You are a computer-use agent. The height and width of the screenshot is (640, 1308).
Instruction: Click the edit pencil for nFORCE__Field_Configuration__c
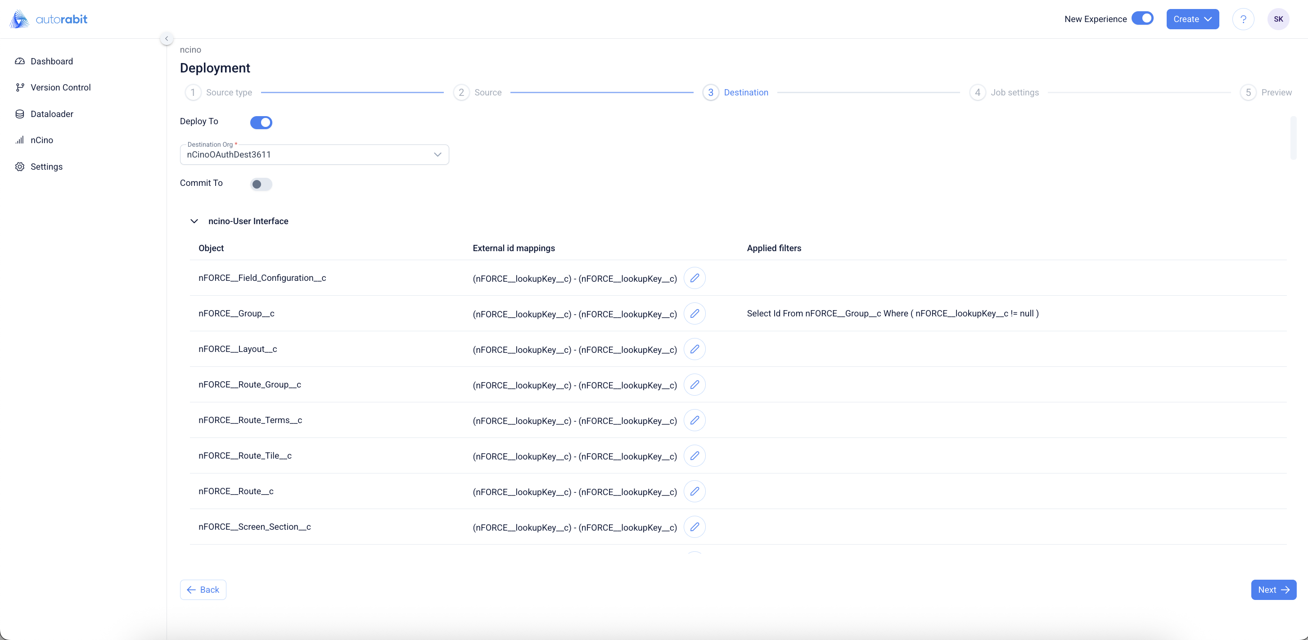[x=694, y=278]
